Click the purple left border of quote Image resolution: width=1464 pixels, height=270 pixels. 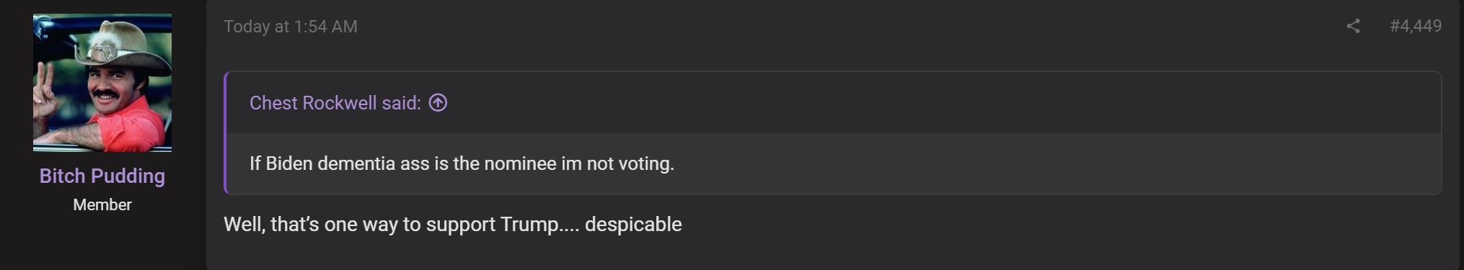[226, 132]
